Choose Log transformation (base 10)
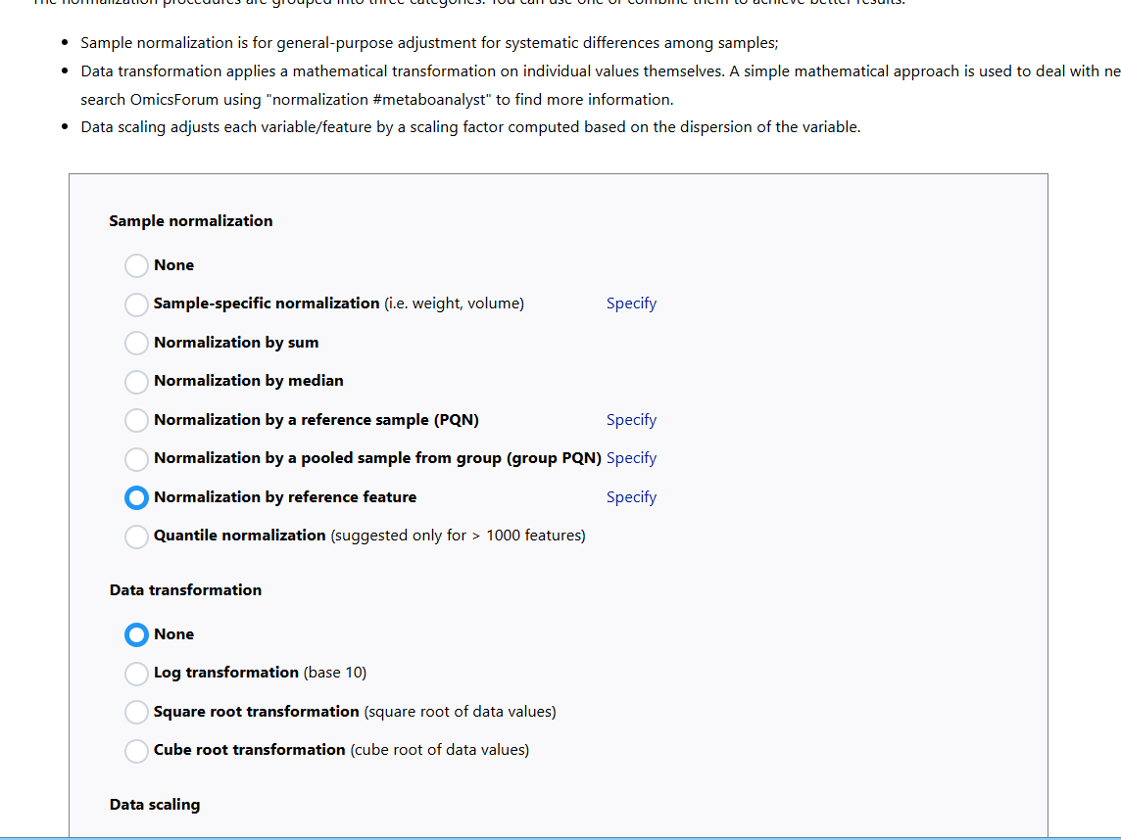 [x=136, y=673]
